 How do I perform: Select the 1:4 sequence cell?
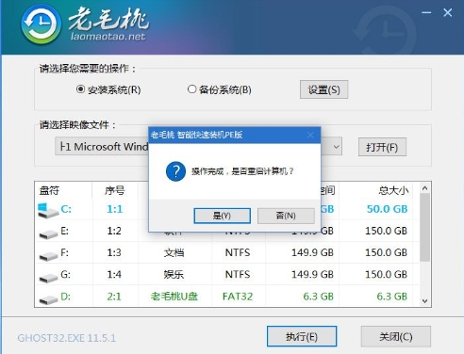pos(114,275)
